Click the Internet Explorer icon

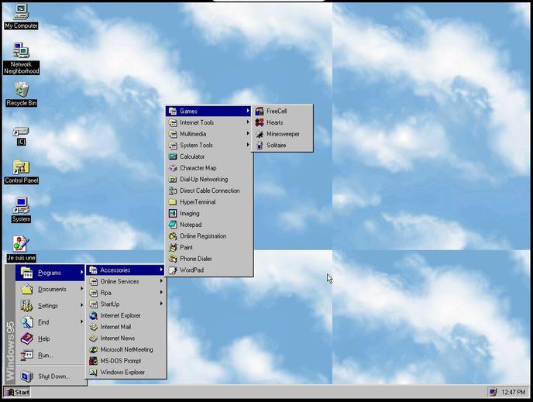(x=93, y=316)
